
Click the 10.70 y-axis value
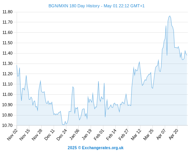click(7, 126)
